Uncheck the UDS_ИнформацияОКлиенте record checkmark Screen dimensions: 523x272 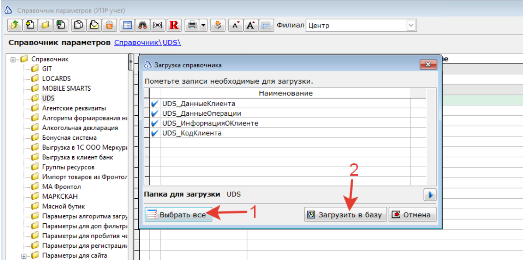pos(155,123)
